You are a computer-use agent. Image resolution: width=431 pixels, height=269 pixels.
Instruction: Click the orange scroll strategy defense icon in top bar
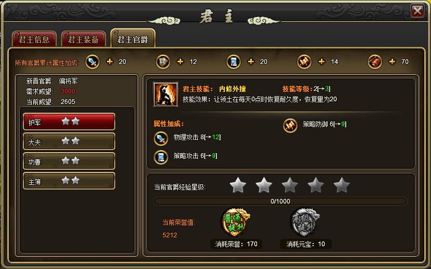click(304, 62)
